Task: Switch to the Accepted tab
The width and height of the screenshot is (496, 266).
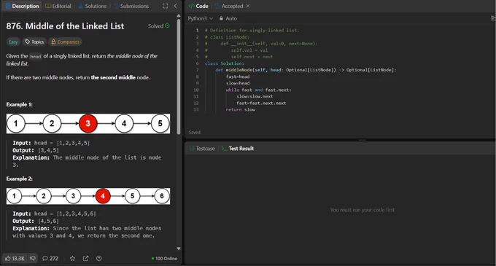Action: [x=229, y=6]
